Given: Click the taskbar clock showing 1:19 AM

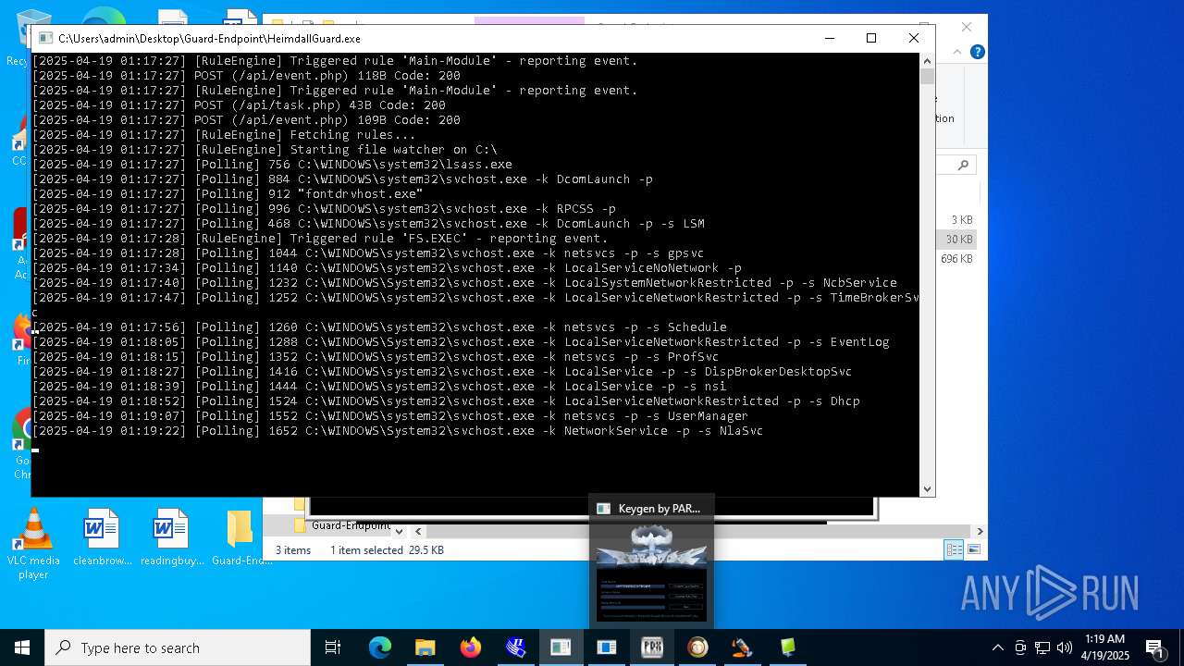Looking at the screenshot, I should [1104, 647].
